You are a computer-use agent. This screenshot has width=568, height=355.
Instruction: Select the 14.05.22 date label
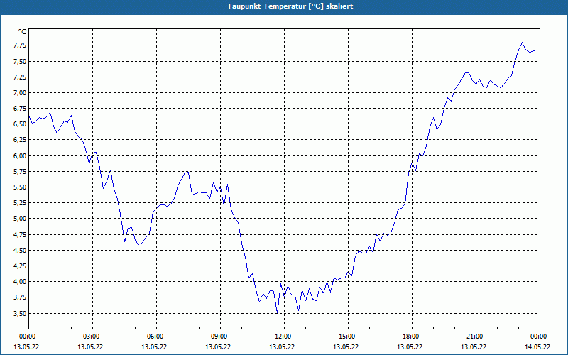pyautogui.click(x=537, y=346)
